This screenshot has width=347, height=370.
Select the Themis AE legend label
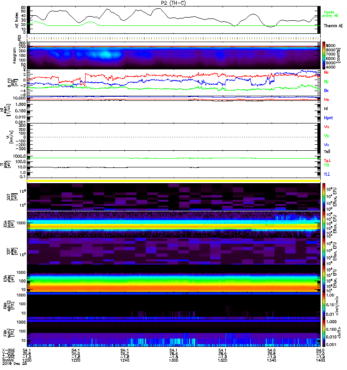pos(333,26)
